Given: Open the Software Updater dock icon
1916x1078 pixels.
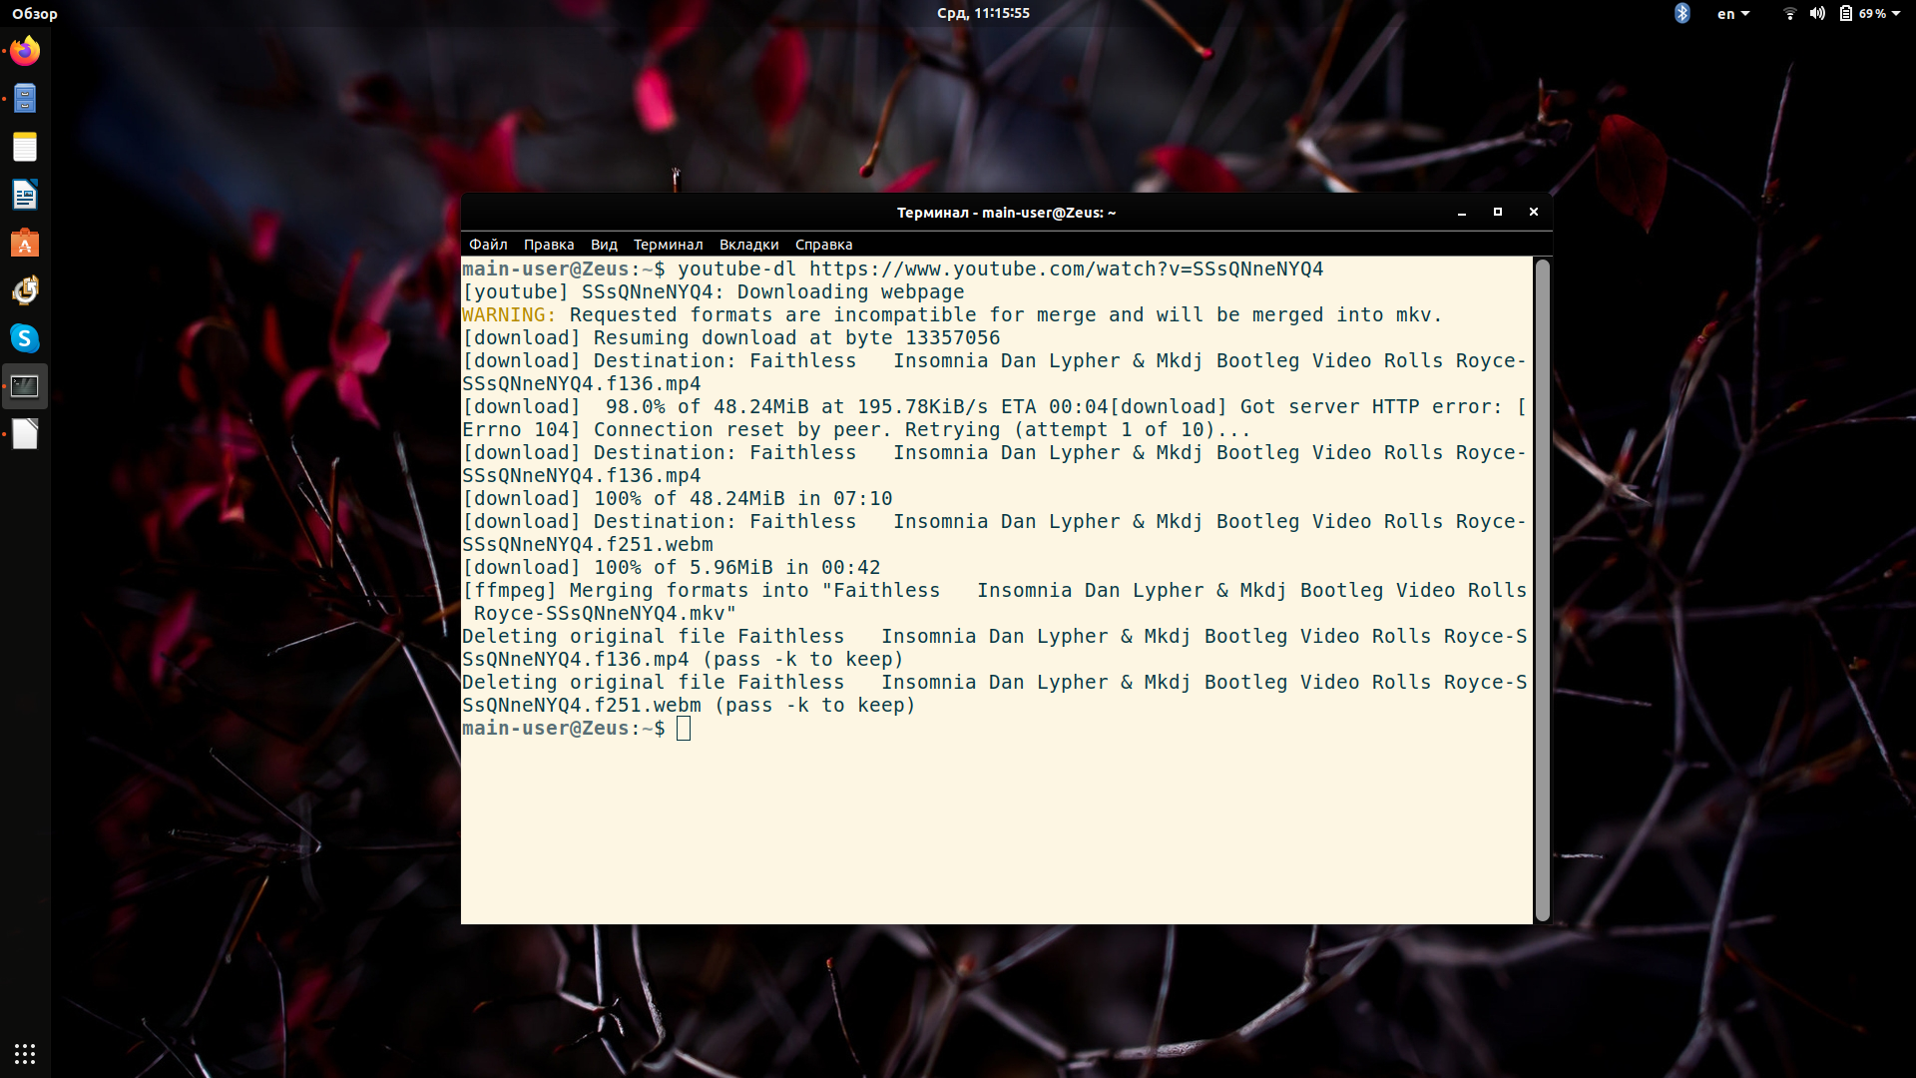Looking at the screenshot, I should click(25, 290).
